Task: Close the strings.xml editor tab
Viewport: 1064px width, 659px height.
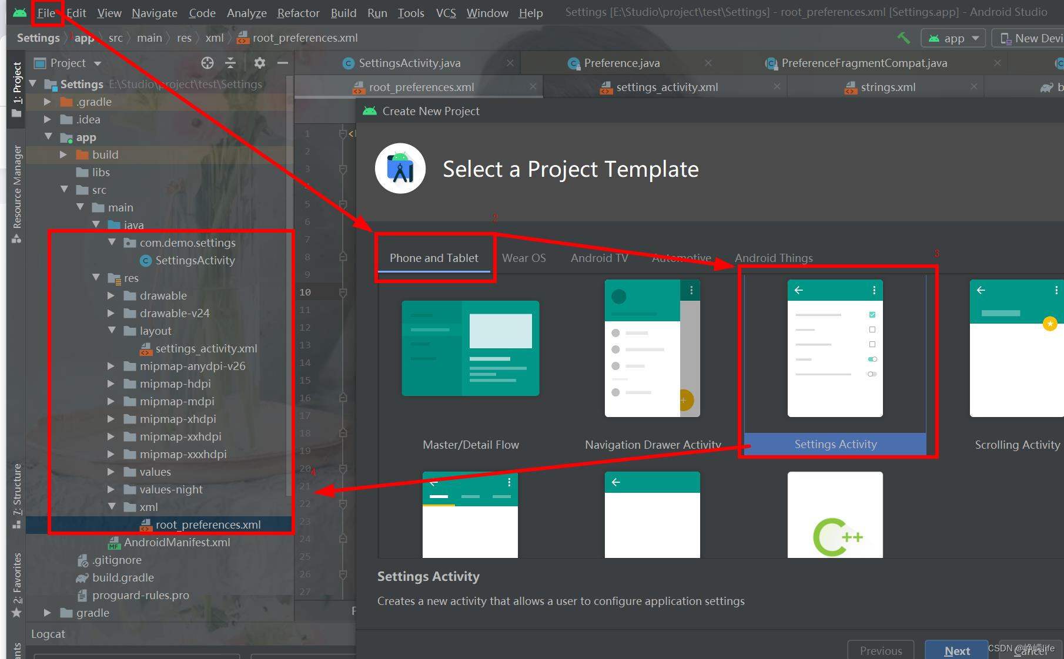Action: pyautogui.click(x=974, y=87)
